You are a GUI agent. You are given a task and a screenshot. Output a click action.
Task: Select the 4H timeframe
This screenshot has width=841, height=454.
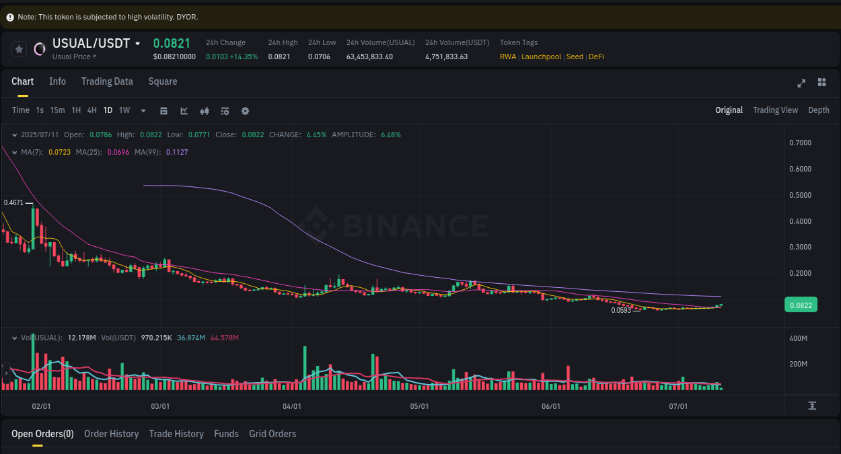(x=92, y=110)
